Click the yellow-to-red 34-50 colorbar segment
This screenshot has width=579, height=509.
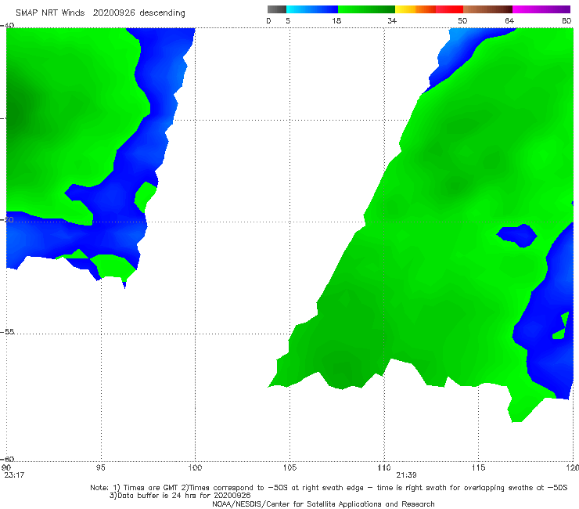pos(429,9)
